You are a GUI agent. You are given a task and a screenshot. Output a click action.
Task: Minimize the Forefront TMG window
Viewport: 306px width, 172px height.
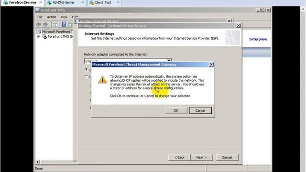(x=258, y=10)
